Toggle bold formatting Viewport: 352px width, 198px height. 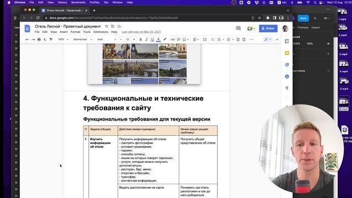[x=141, y=40]
